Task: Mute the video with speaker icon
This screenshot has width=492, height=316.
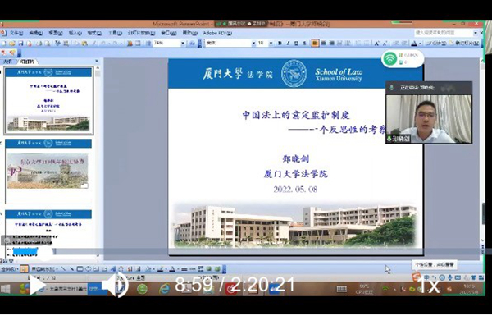Action: pos(115,285)
